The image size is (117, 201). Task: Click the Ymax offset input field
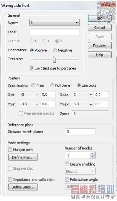point(101,104)
